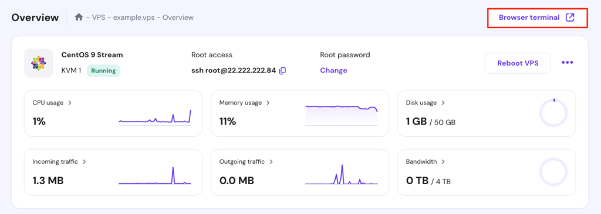Click the 11% memory value

pyautogui.click(x=228, y=122)
